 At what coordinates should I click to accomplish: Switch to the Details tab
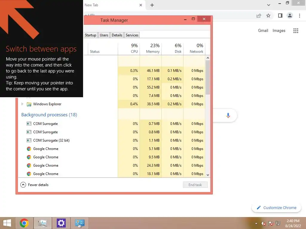coord(117,35)
